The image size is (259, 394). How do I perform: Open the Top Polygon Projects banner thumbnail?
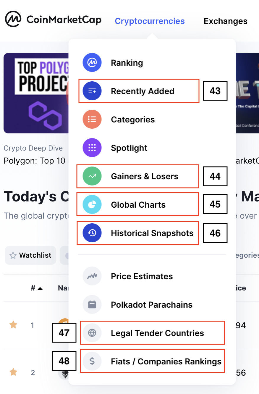pos(36,93)
